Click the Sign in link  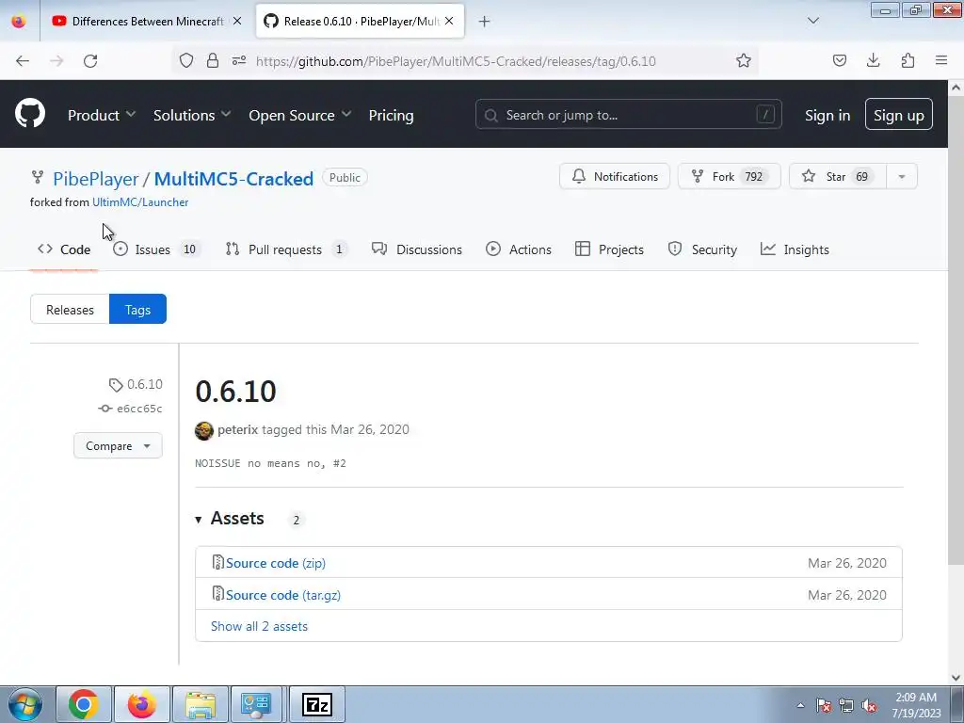click(x=827, y=115)
